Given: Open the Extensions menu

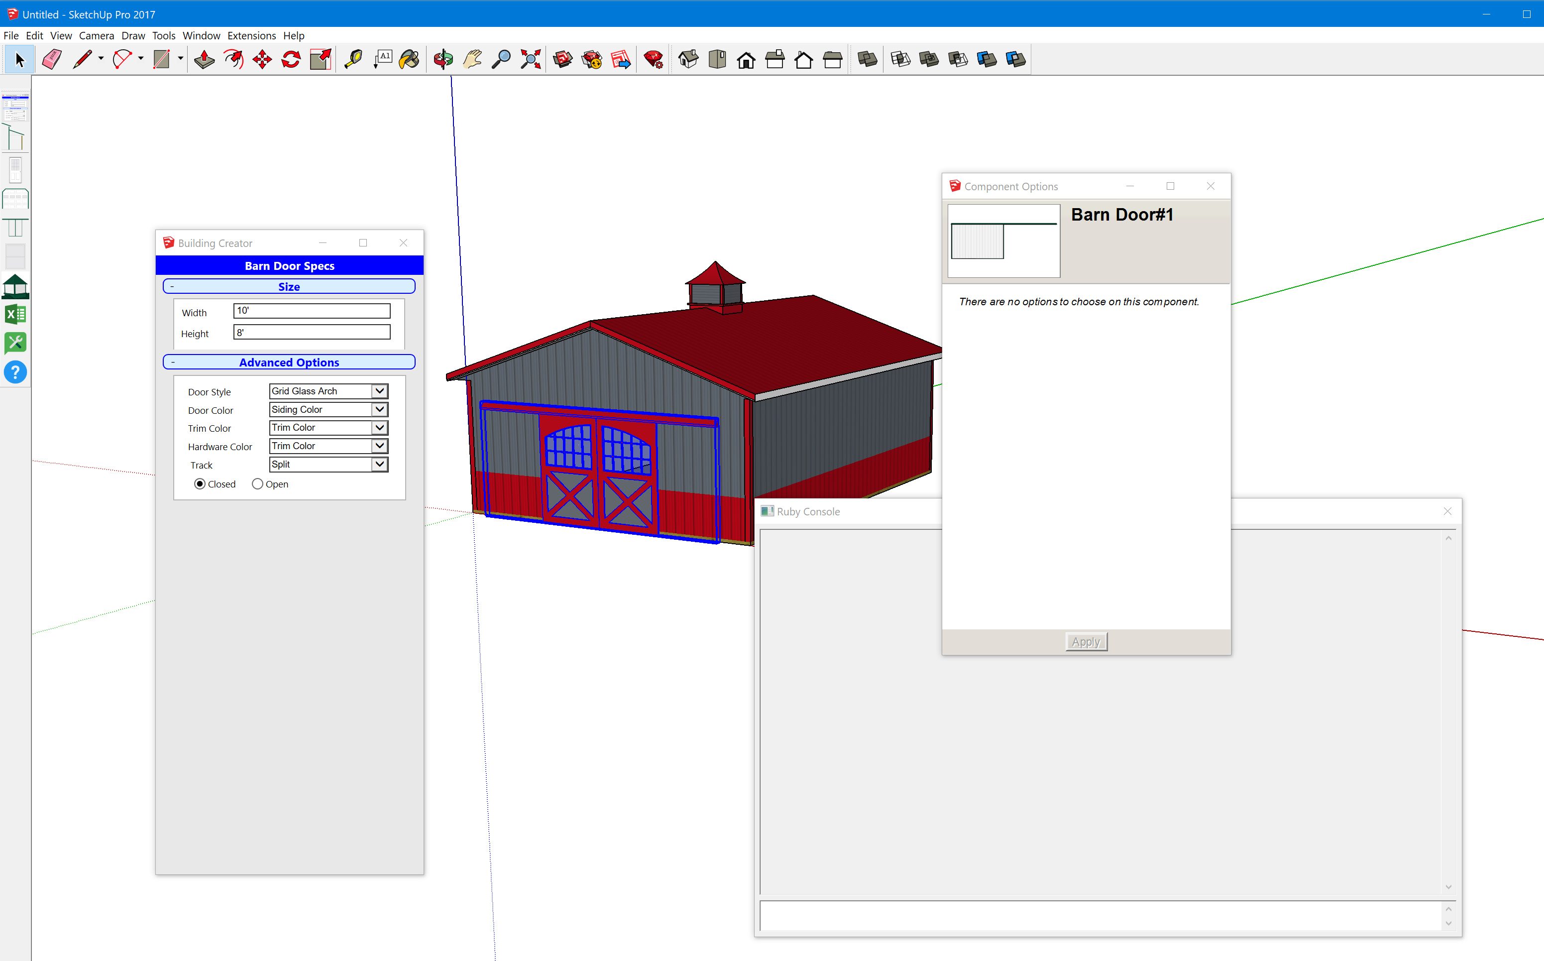Looking at the screenshot, I should (x=251, y=35).
